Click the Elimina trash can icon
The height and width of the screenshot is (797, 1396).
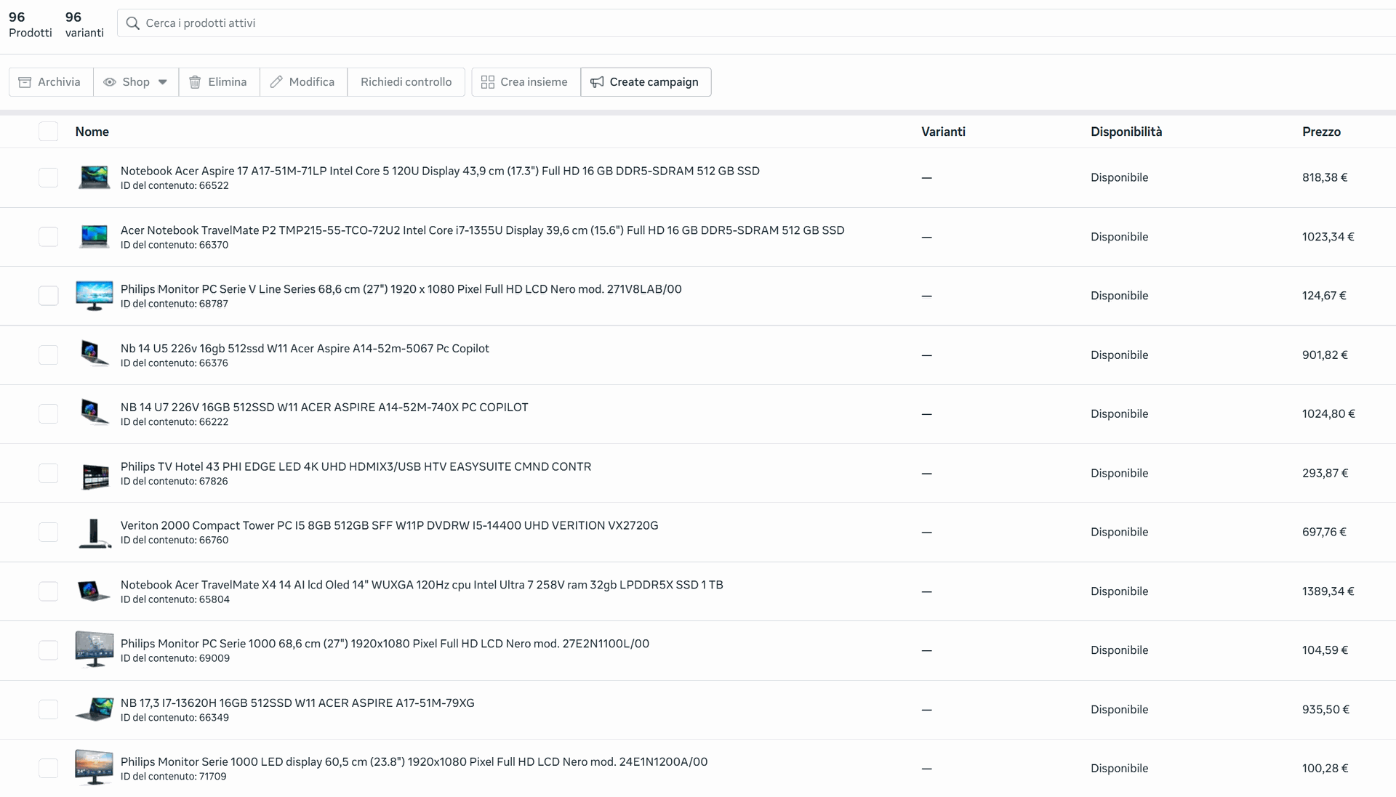[x=195, y=82]
